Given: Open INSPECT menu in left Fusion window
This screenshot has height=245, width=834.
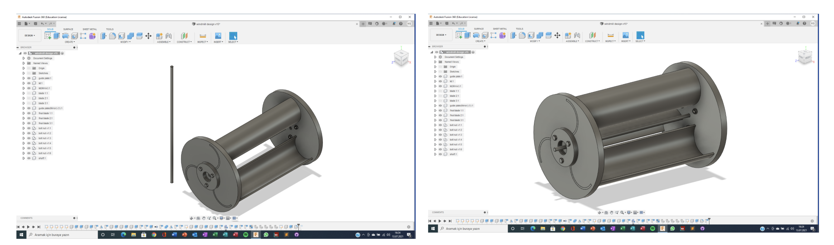Looking at the screenshot, I should 202,42.
